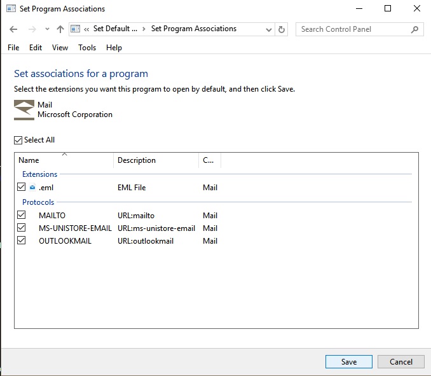Select the .eml row name
This screenshot has height=376, width=431.
[46, 188]
